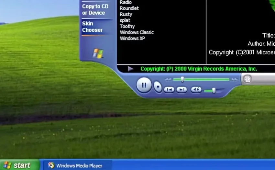Viewport: 275px width, 170px height.
Task: Open the Copy to CD or Device tab
Action: tap(95, 10)
